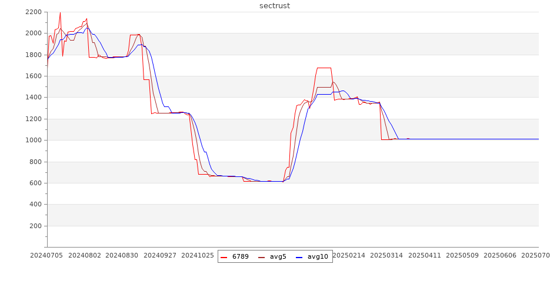Click the 1000 y-axis label
Screen dimensions: 550x294
click(34, 140)
